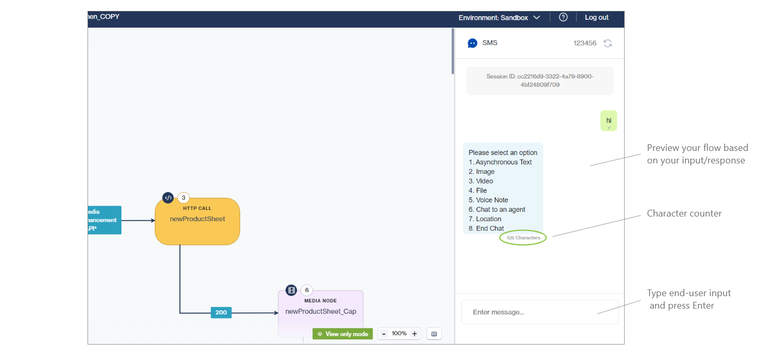Screen dimensions: 758x356
Task: Click the refresh session icon
Action: [x=607, y=43]
